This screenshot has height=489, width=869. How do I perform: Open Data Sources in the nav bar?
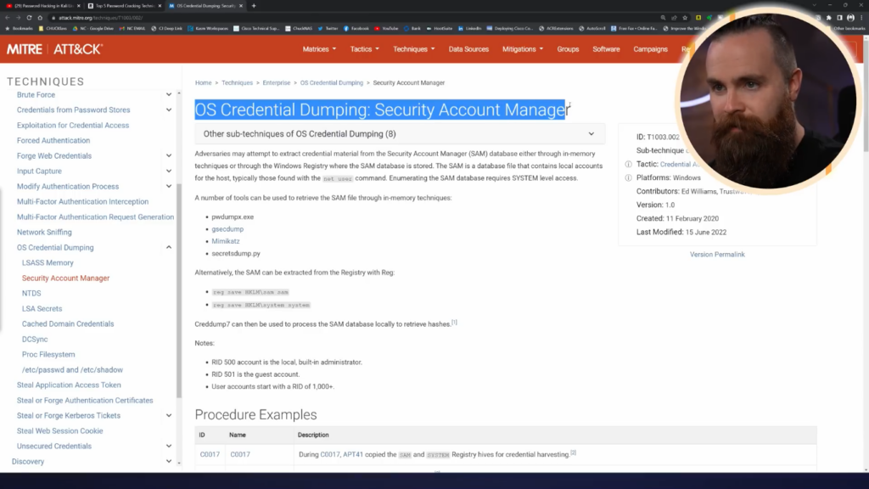[468, 49]
